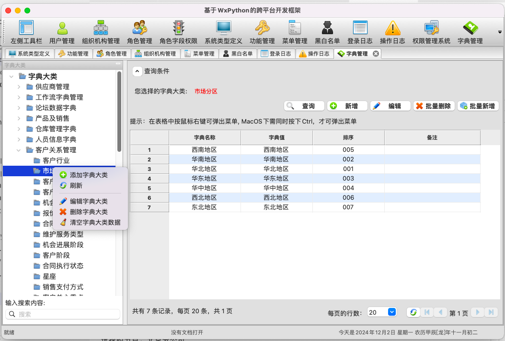The image size is (505, 341).
Task: Open 系统类型定义 monitor icon in toolbar
Action: click(223, 29)
